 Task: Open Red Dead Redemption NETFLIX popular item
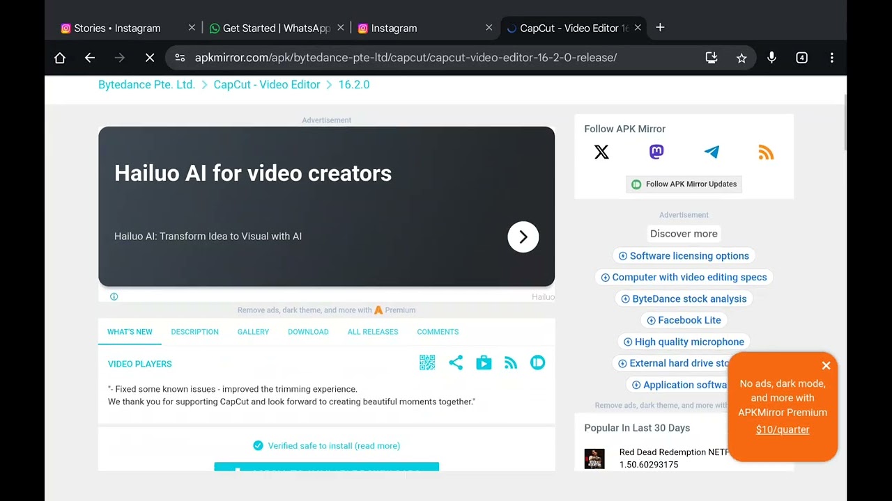click(674, 458)
